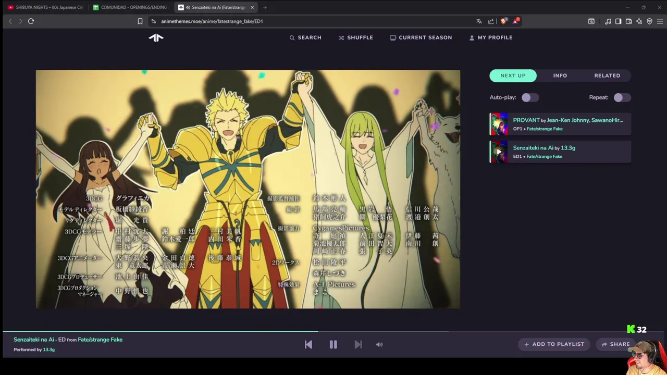Open Brave VPN shield icon
The height and width of the screenshot is (375, 667).
[x=649, y=21]
